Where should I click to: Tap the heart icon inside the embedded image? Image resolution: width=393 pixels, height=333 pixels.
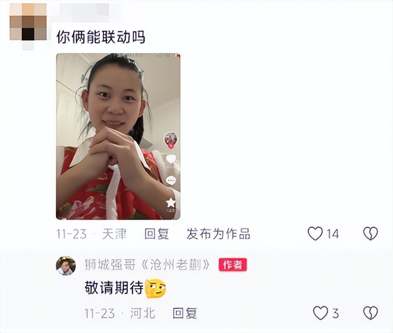click(x=171, y=159)
